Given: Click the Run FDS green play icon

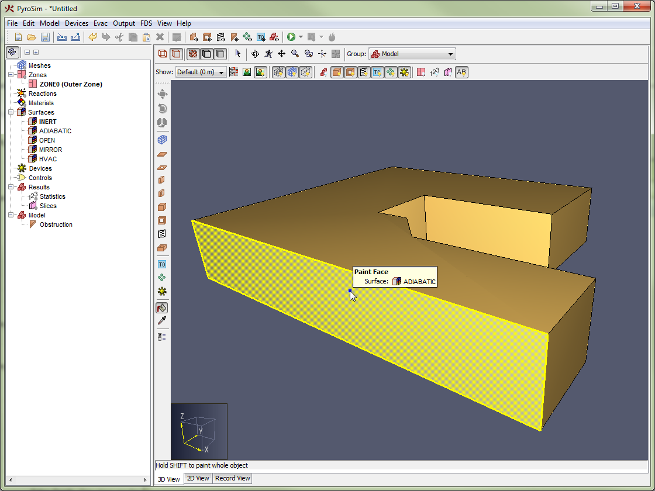Looking at the screenshot, I should (291, 37).
